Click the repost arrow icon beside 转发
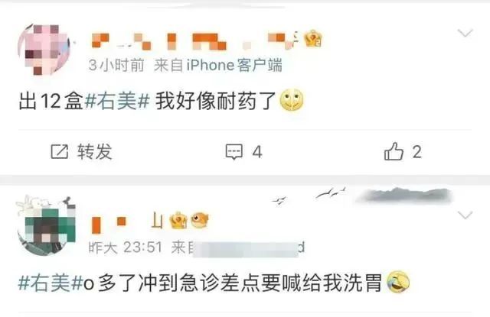 [60, 152]
